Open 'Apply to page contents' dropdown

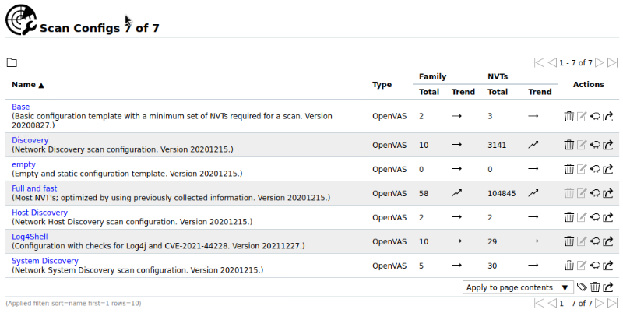pos(517,287)
